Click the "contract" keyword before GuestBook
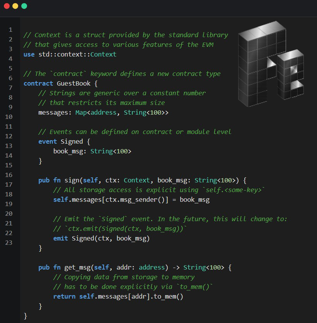Viewport: 317px width, 323px height. coord(38,83)
